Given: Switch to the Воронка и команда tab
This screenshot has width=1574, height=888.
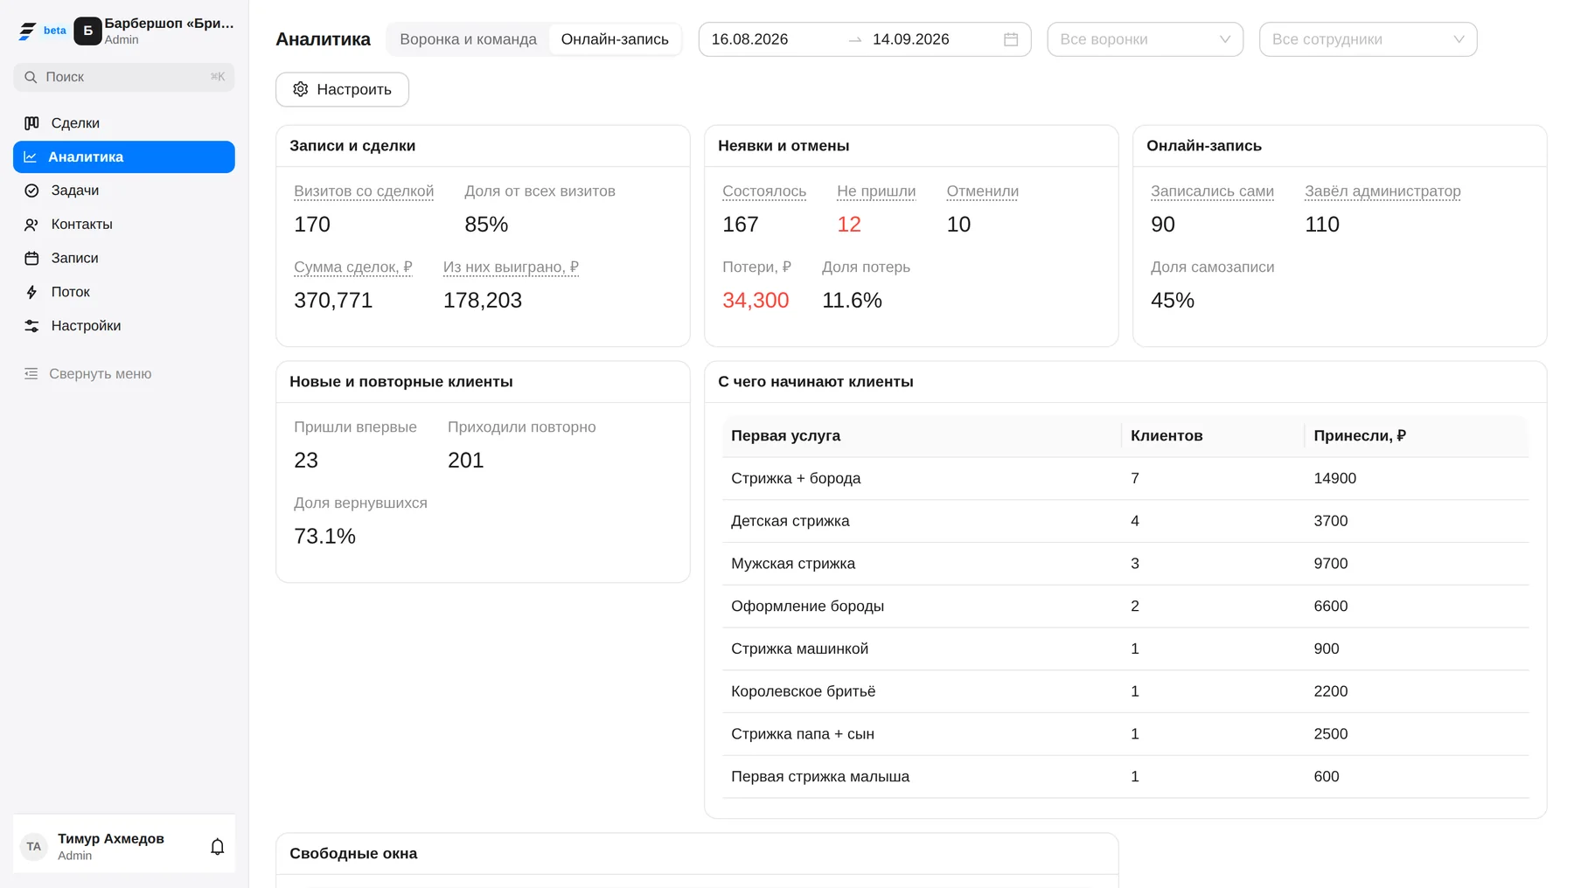Looking at the screenshot, I should (468, 39).
